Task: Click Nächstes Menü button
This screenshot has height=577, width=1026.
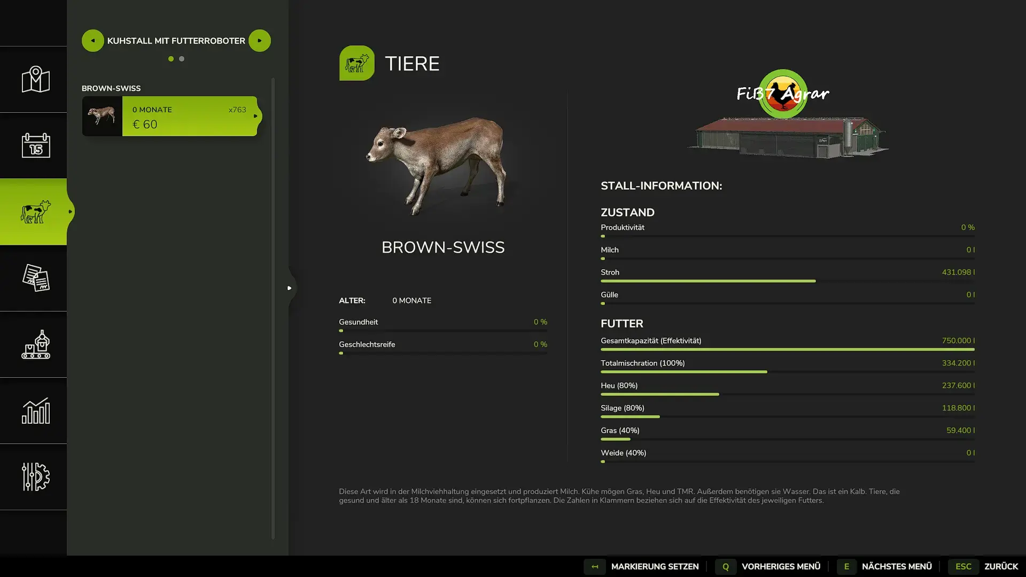Action: 896,566
